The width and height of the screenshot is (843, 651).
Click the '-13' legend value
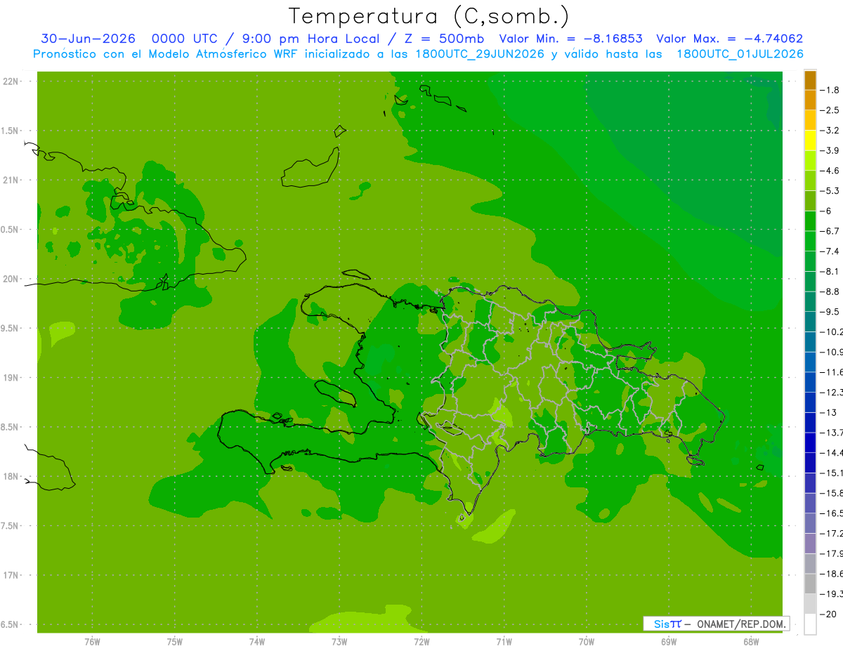[x=828, y=412]
